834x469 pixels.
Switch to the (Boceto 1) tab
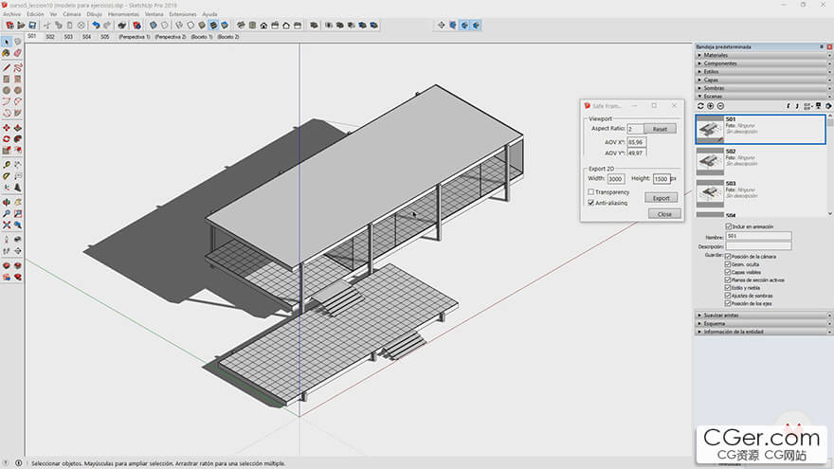click(202, 37)
